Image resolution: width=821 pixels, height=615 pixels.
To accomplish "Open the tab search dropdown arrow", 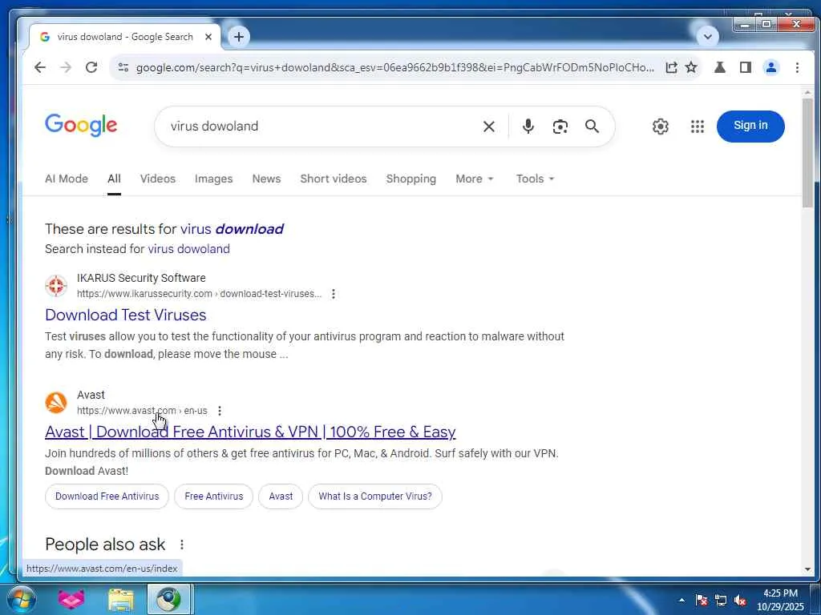I will [707, 37].
